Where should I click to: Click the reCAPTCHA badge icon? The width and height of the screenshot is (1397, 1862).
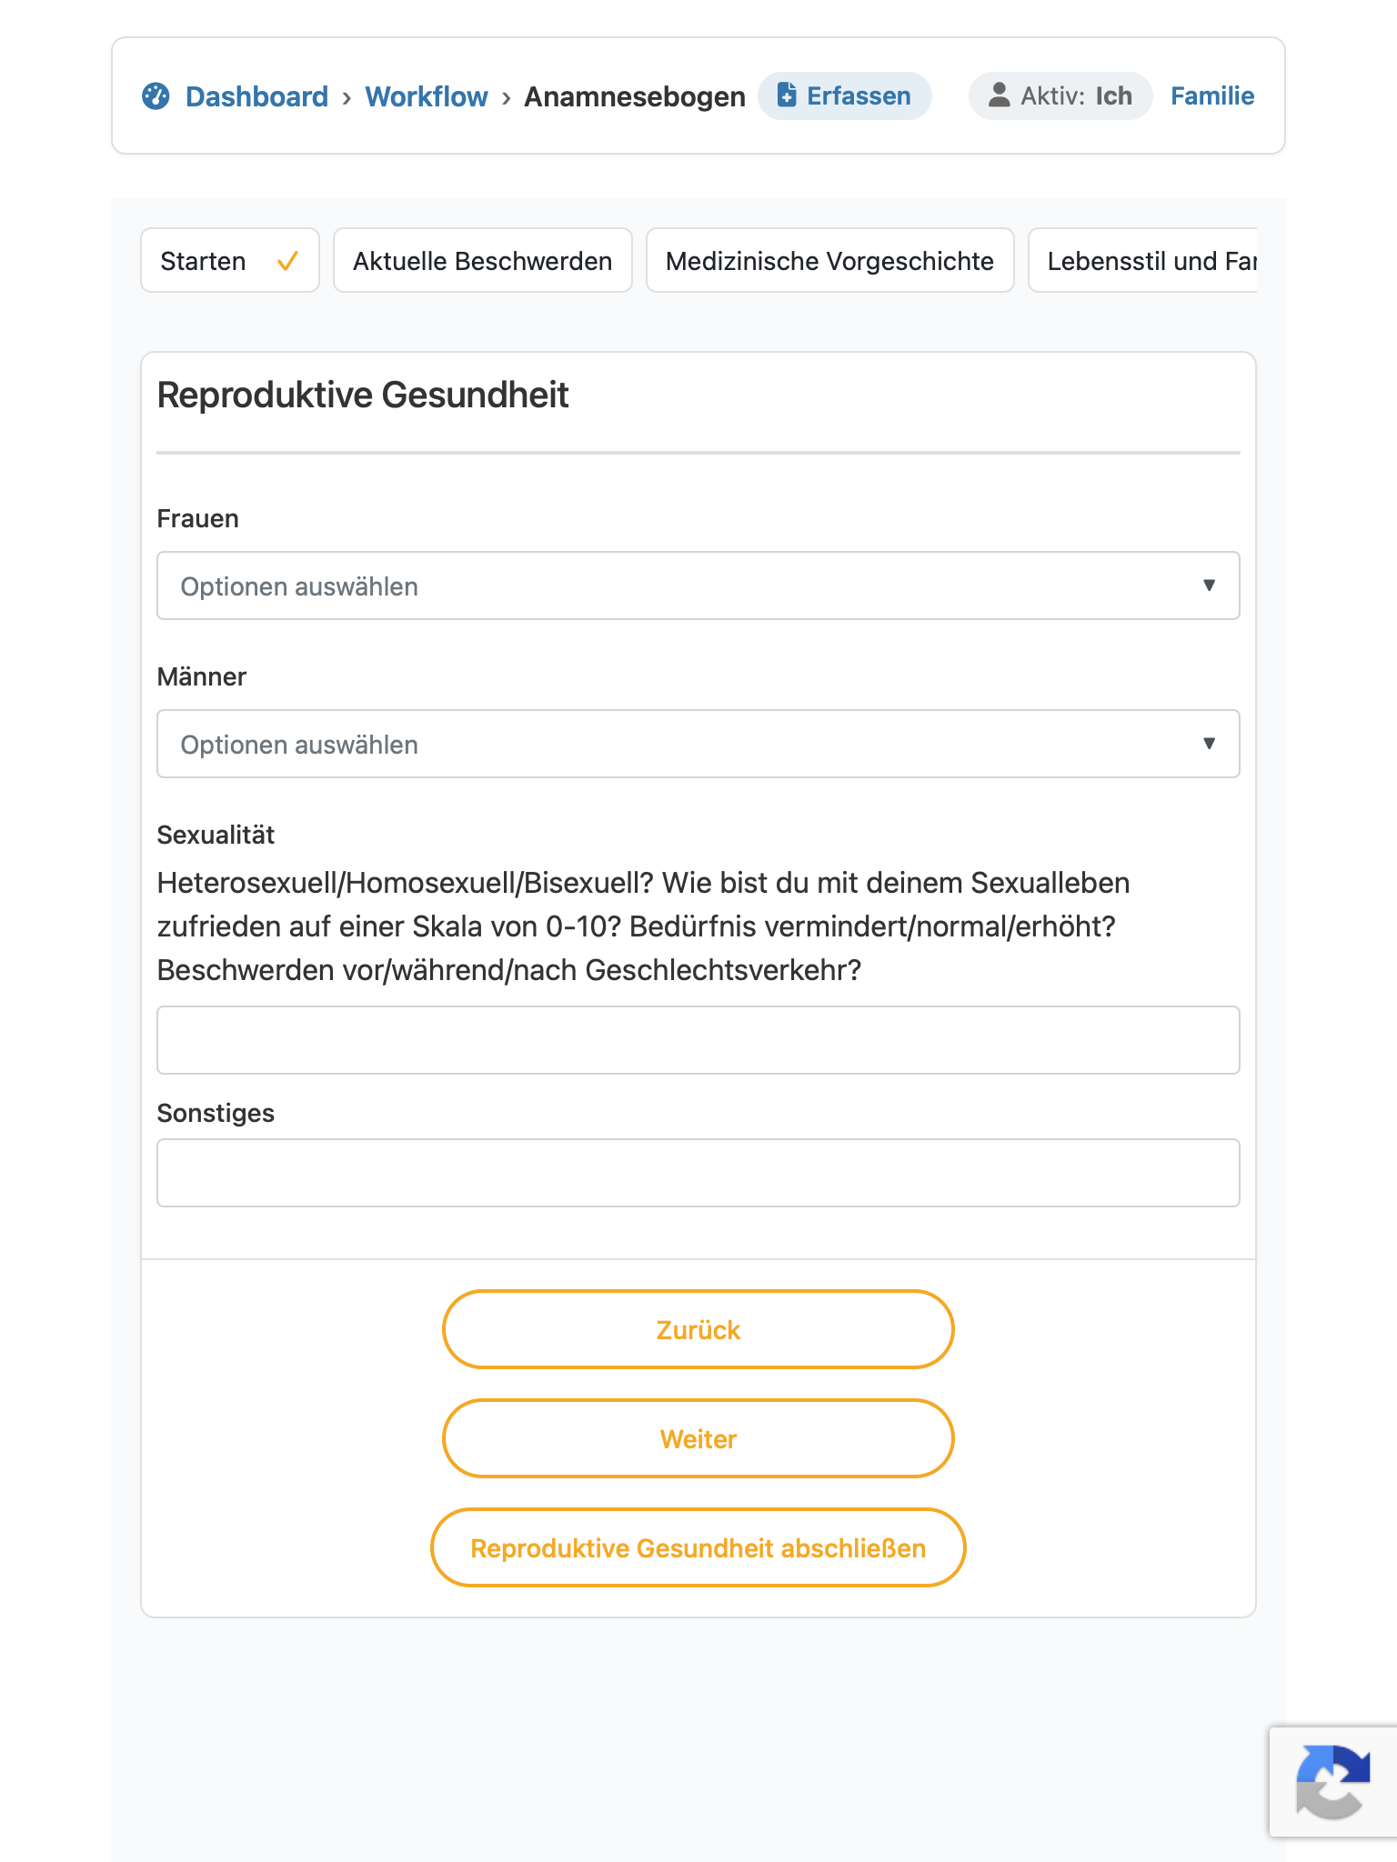[1332, 1781]
